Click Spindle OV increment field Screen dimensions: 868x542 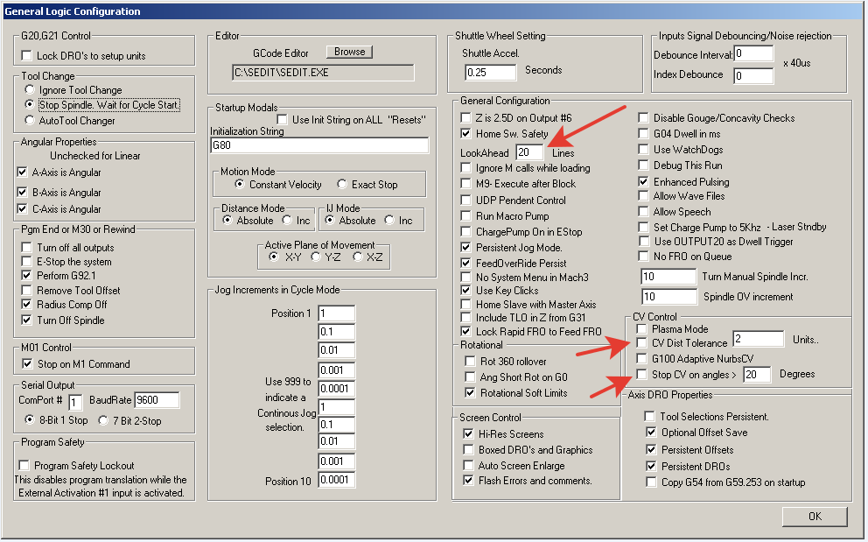click(x=668, y=297)
